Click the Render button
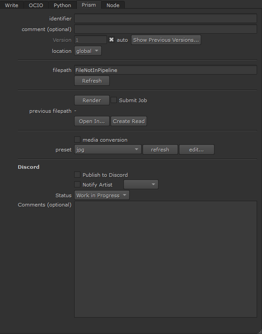 92,100
